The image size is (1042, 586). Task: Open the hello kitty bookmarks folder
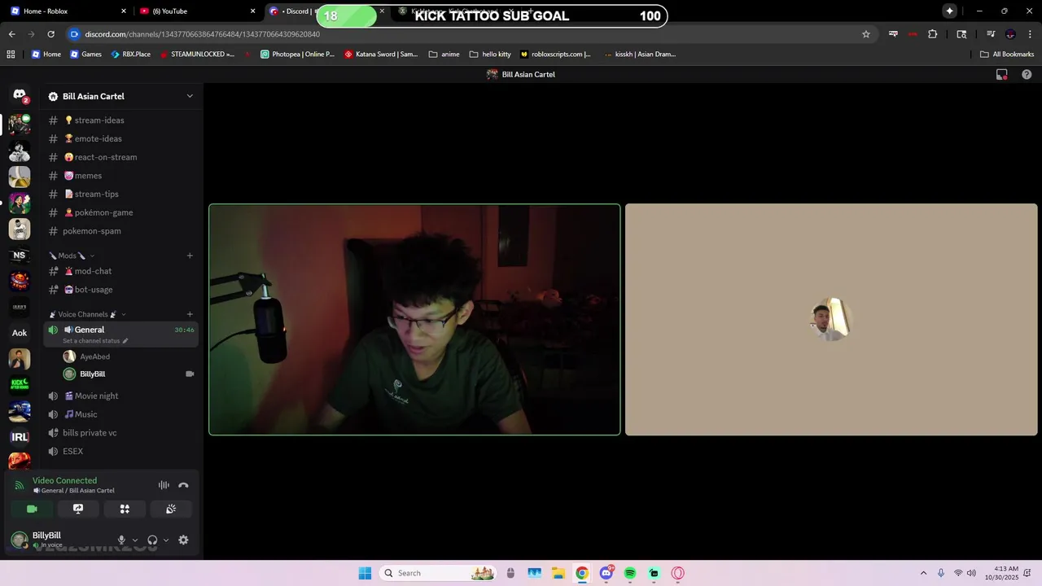(490, 55)
